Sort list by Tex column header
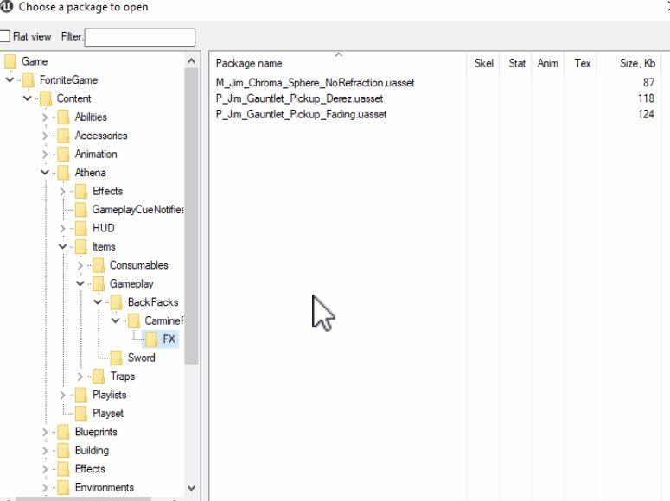 click(x=580, y=64)
